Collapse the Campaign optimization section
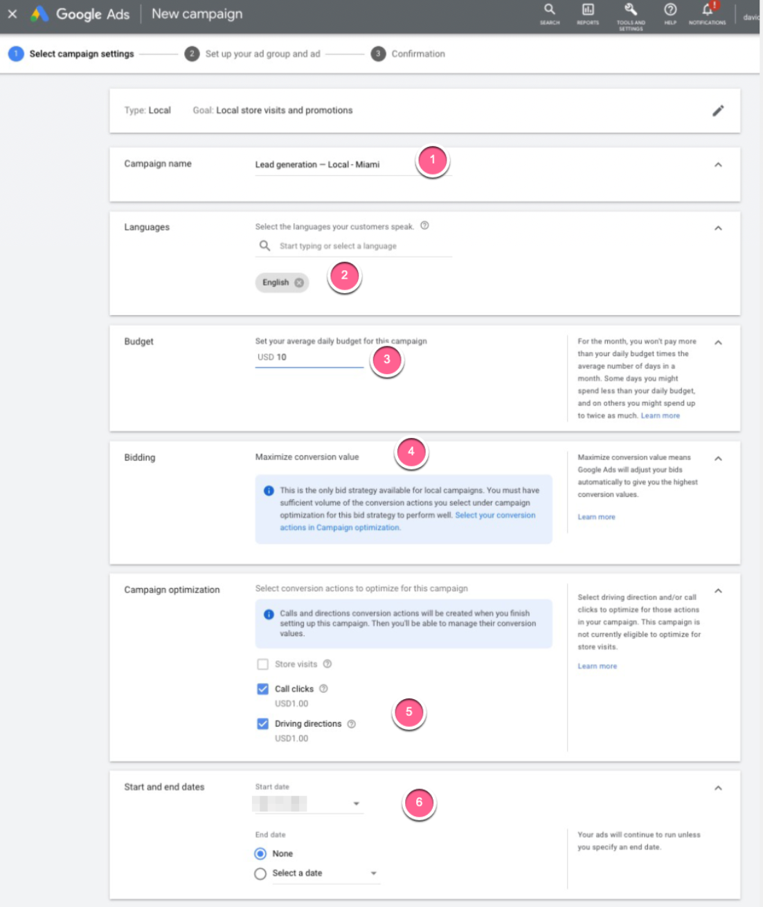The image size is (763, 907). tap(718, 591)
